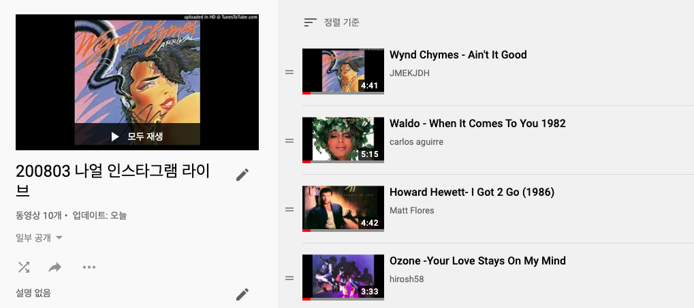Click the drag handle beside Howard Hewett video
694x308 pixels.
[x=289, y=209]
